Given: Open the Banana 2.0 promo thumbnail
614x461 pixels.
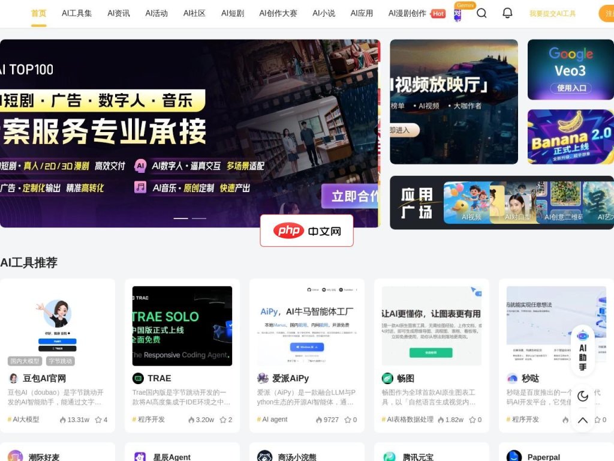Looking at the screenshot, I should pyautogui.click(x=571, y=137).
